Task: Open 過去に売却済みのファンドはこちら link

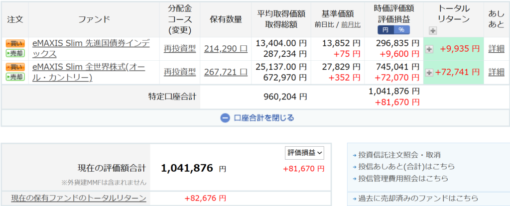Action: coord(418,198)
